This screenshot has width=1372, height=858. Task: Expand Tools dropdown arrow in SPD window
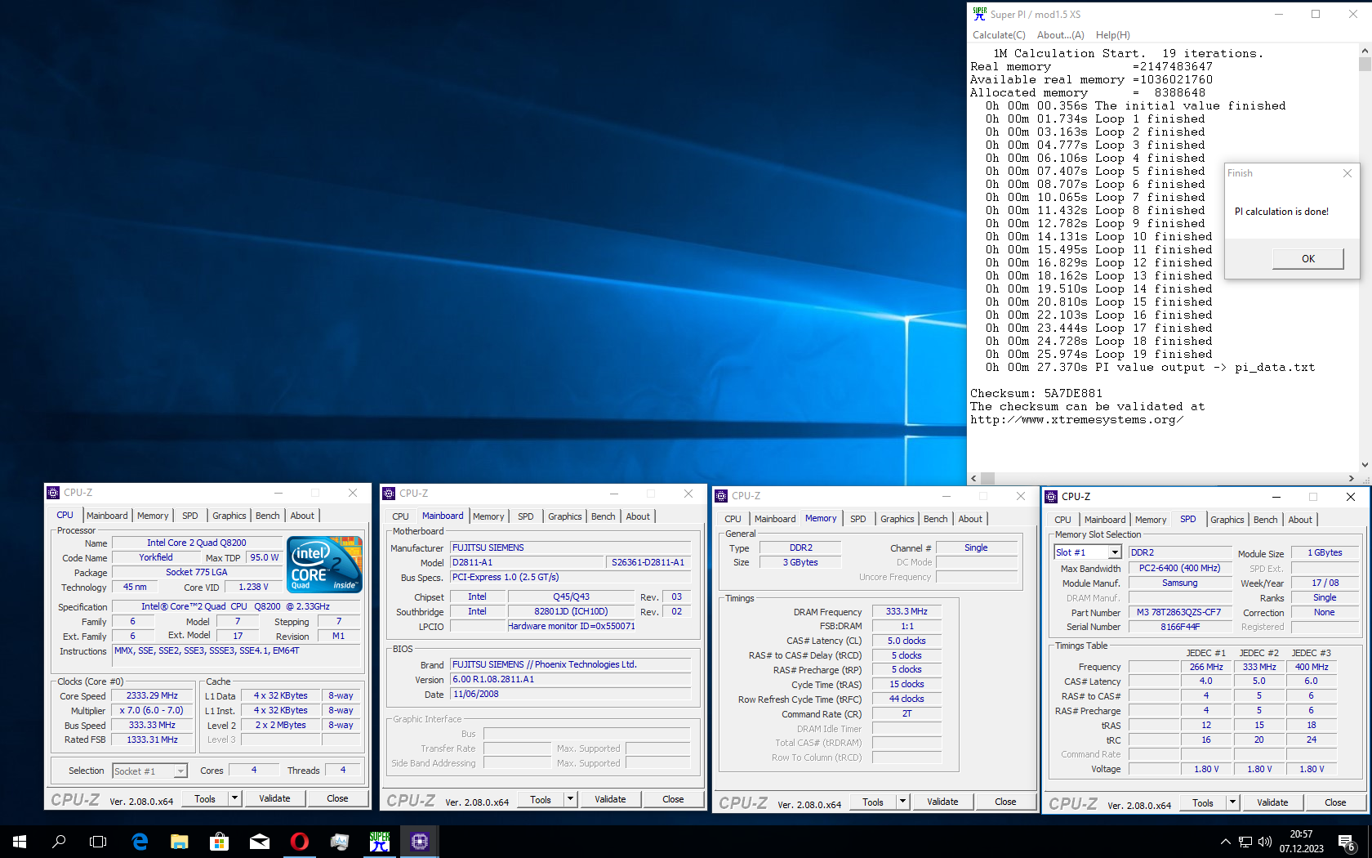pos(1233,802)
